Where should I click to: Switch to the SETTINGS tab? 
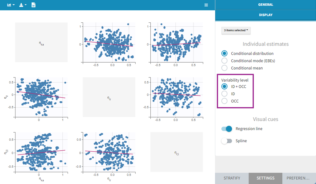pos(265,178)
